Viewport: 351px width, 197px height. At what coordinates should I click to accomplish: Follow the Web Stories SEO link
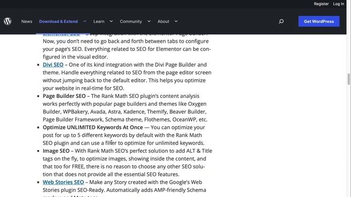[x=64, y=182]
